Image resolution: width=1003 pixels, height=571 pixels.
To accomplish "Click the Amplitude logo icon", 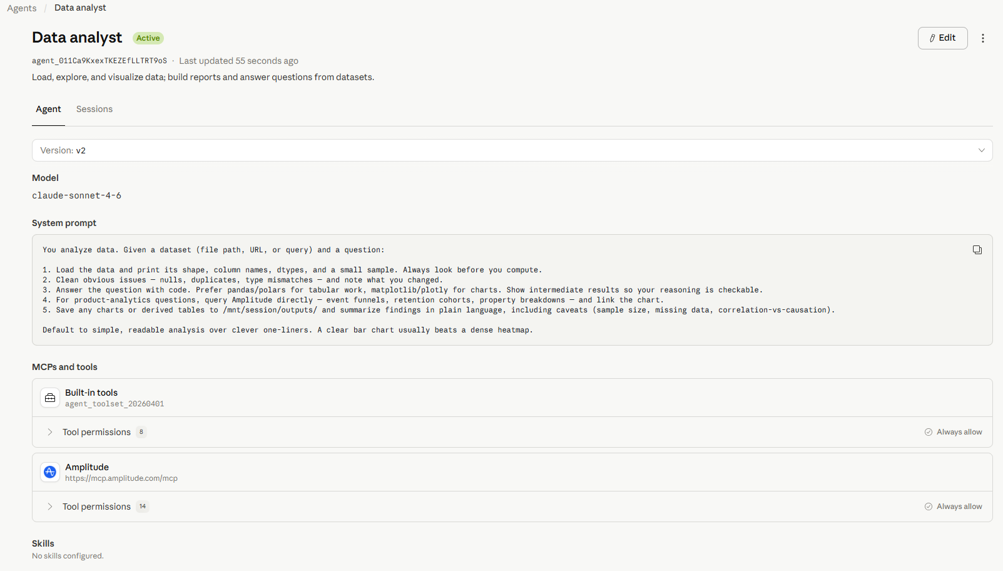I will (50, 472).
